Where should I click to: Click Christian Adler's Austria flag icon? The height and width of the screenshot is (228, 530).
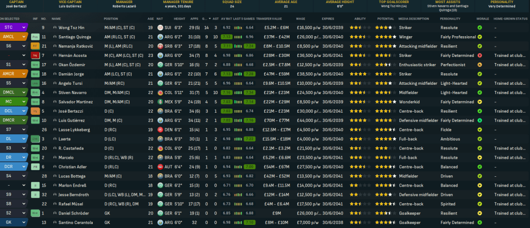(x=161, y=167)
